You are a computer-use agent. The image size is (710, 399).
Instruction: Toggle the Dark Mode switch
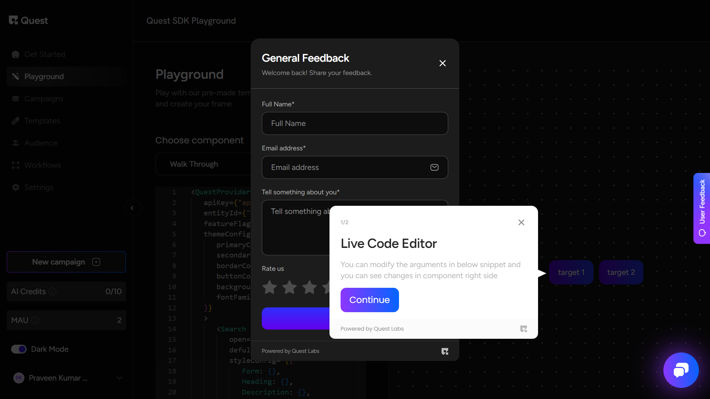point(19,349)
